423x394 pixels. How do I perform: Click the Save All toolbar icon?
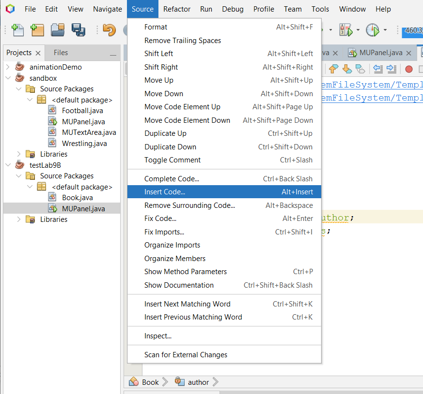[78, 30]
